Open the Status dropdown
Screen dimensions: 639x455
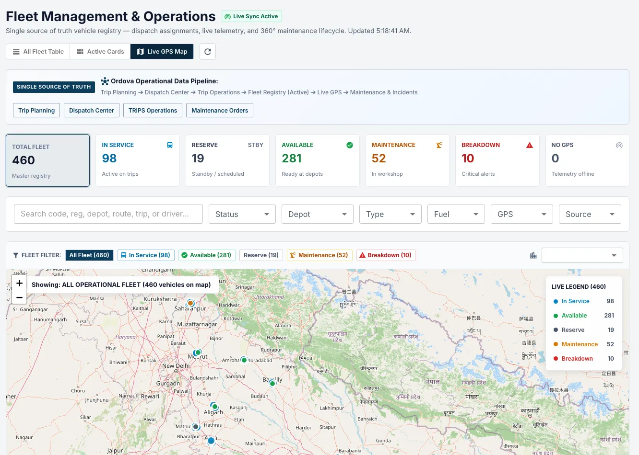(242, 214)
